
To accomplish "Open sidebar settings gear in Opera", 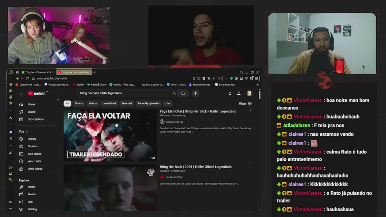I will 11,180.
